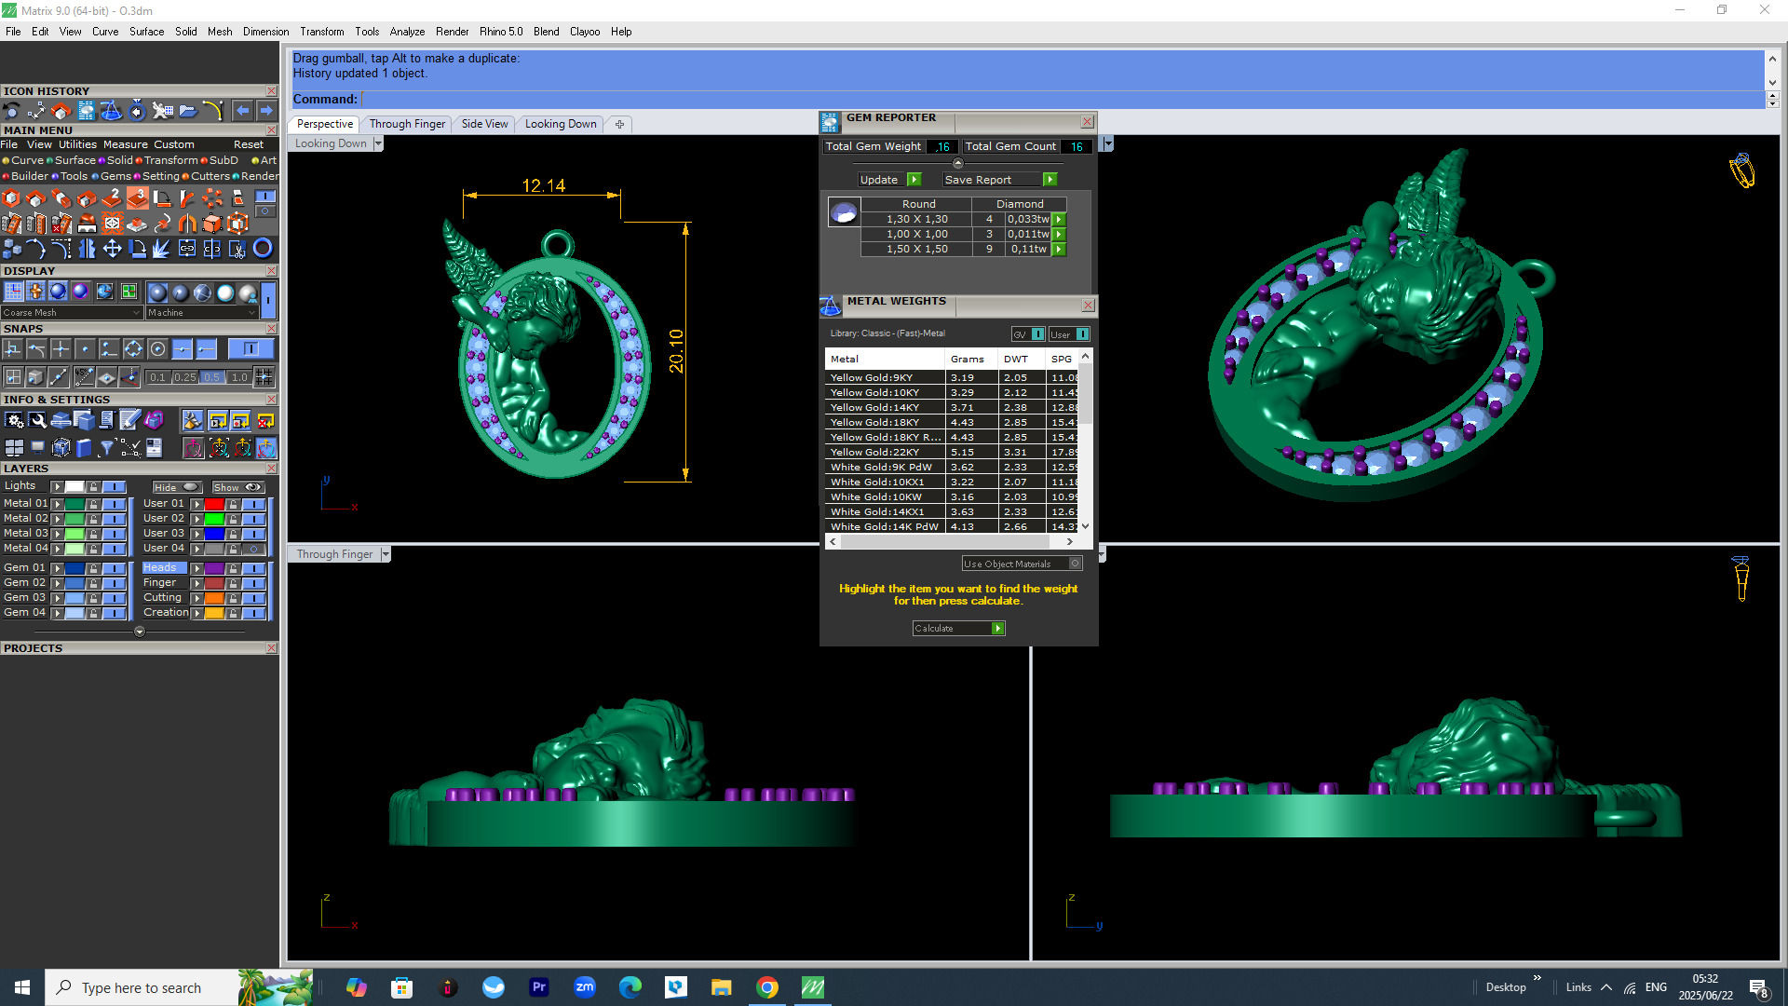
Task: Toggle Use Object Materials checkbox
Action: pos(1075,564)
